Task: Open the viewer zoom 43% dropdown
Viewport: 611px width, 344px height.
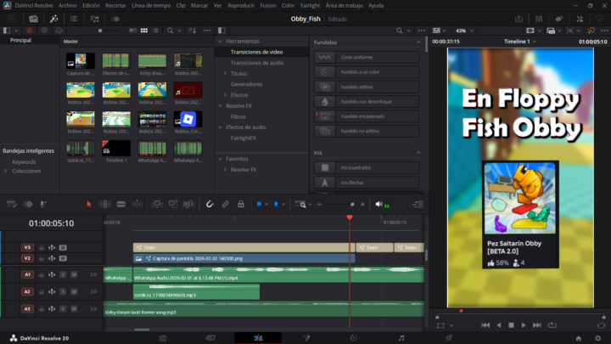Action: (464, 31)
